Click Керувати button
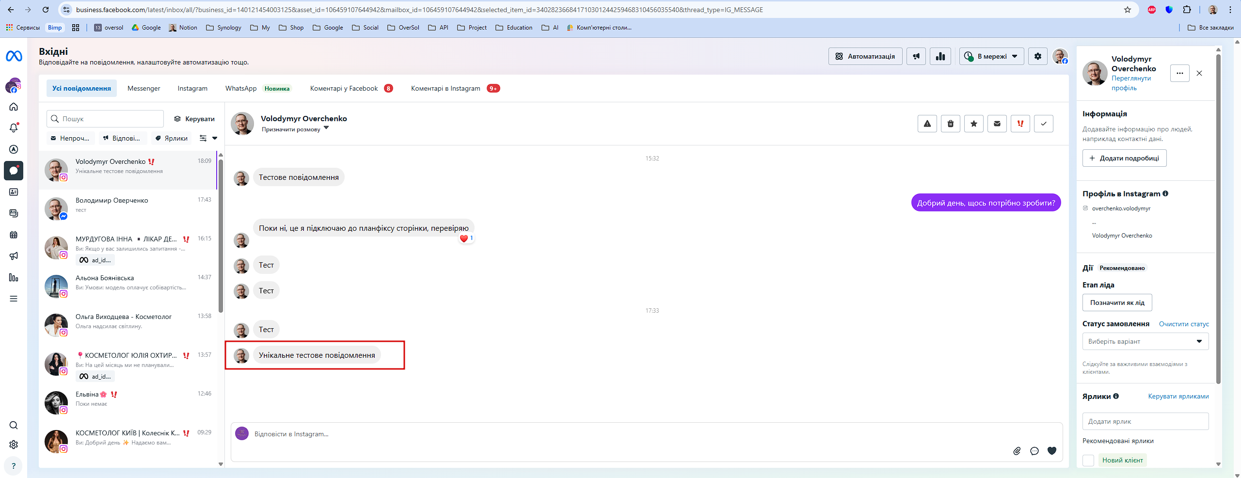 pos(194,119)
